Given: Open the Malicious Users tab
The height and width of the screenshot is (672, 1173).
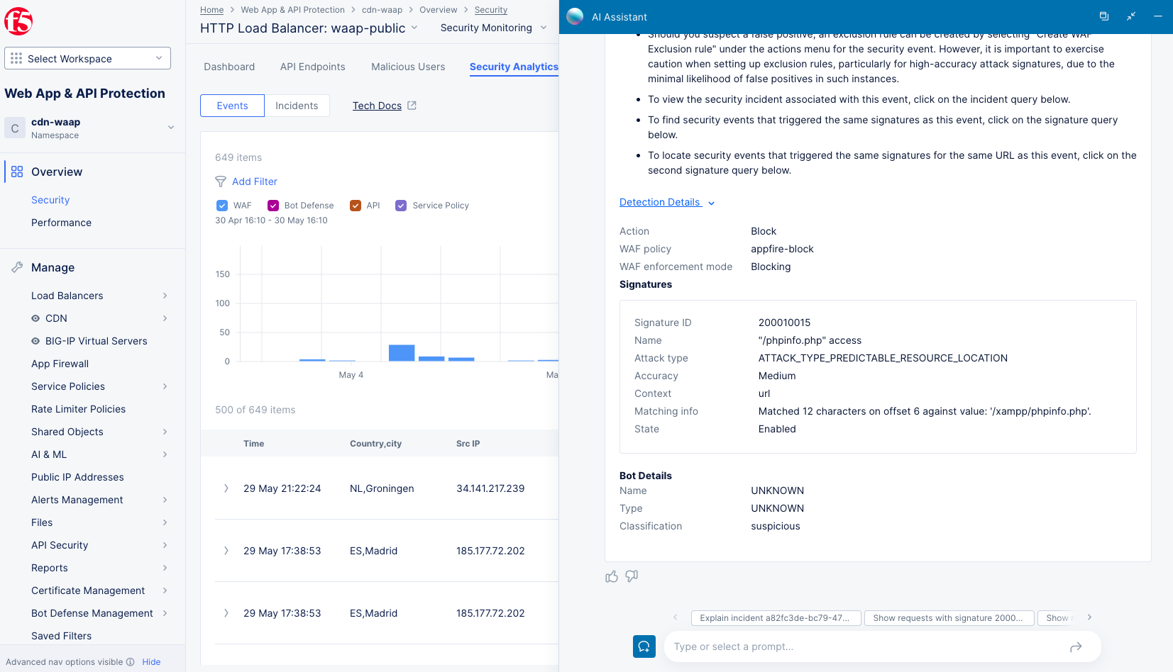Looking at the screenshot, I should click(408, 67).
